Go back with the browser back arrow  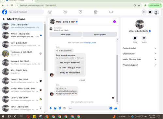[3, 5]
